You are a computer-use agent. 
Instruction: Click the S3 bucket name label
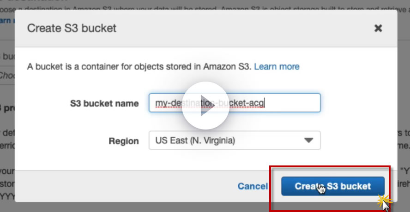pos(104,103)
